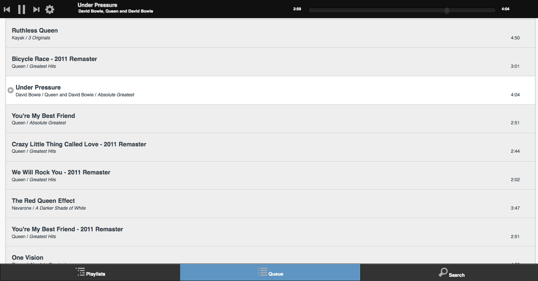
Task: Click the Search magnifier icon
Action: click(443, 272)
